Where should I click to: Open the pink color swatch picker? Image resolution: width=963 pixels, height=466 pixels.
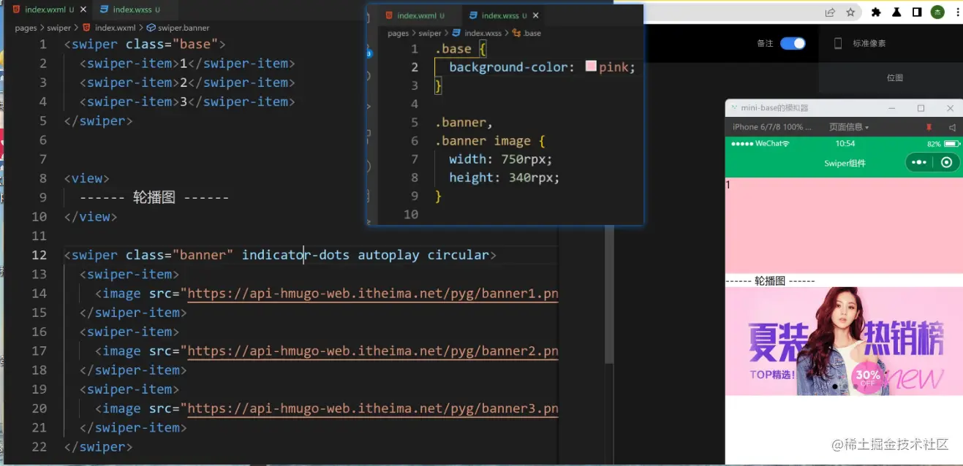click(591, 66)
